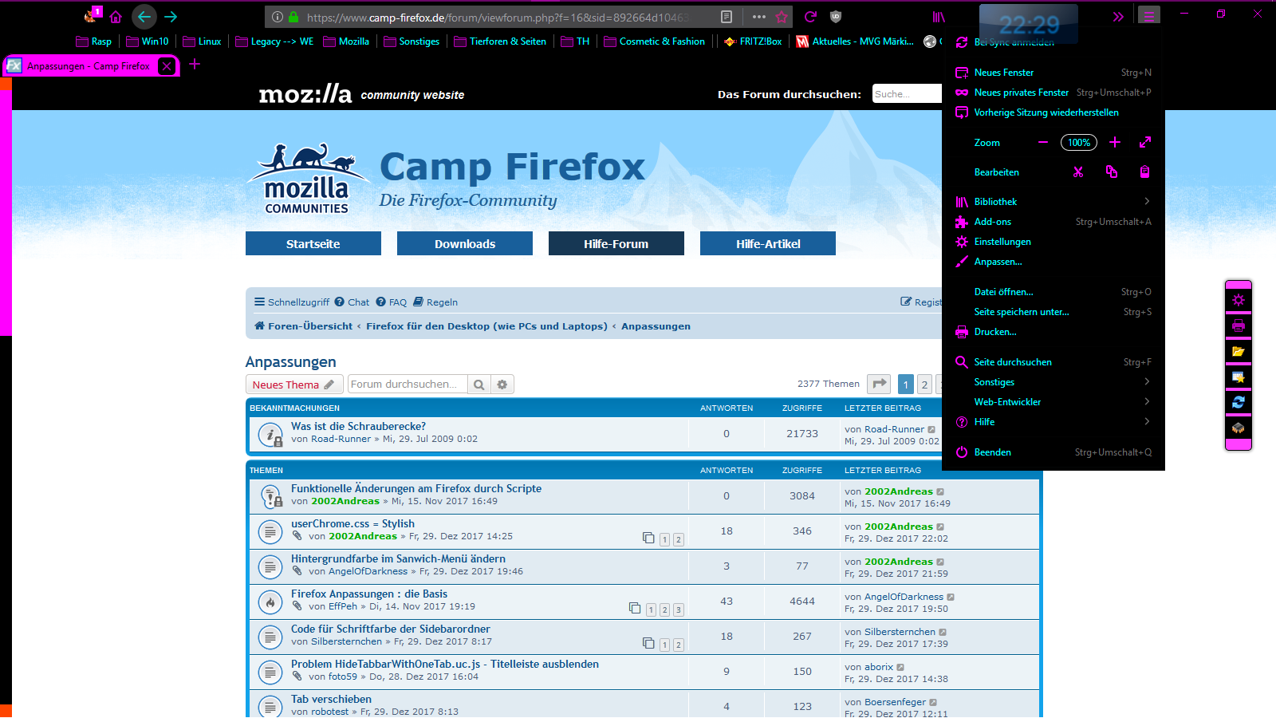Open Neues privates Fenster

point(1053,93)
